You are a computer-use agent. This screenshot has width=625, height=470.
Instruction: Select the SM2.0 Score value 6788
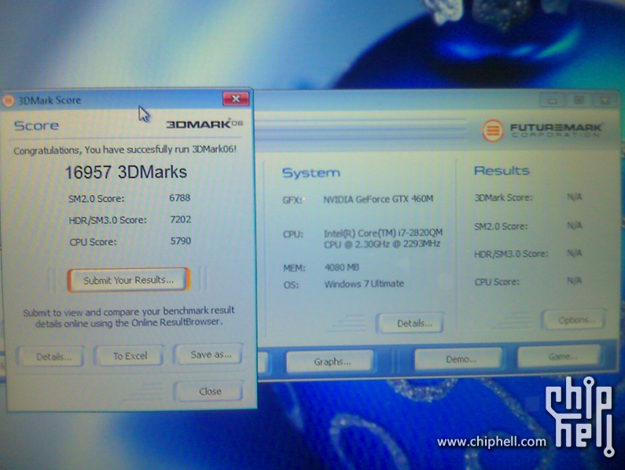coord(180,198)
